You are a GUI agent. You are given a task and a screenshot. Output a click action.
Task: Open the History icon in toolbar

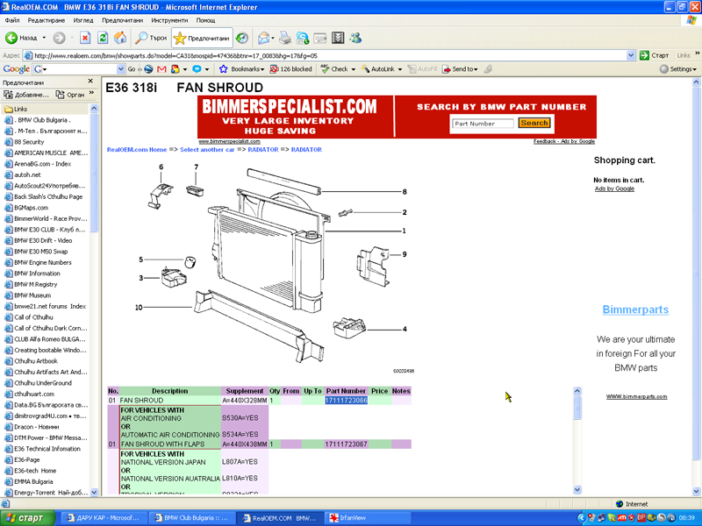click(x=242, y=38)
